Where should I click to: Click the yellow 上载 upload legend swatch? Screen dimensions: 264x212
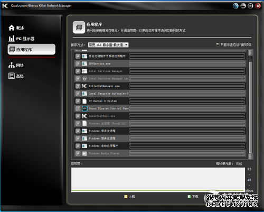[126, 196]
